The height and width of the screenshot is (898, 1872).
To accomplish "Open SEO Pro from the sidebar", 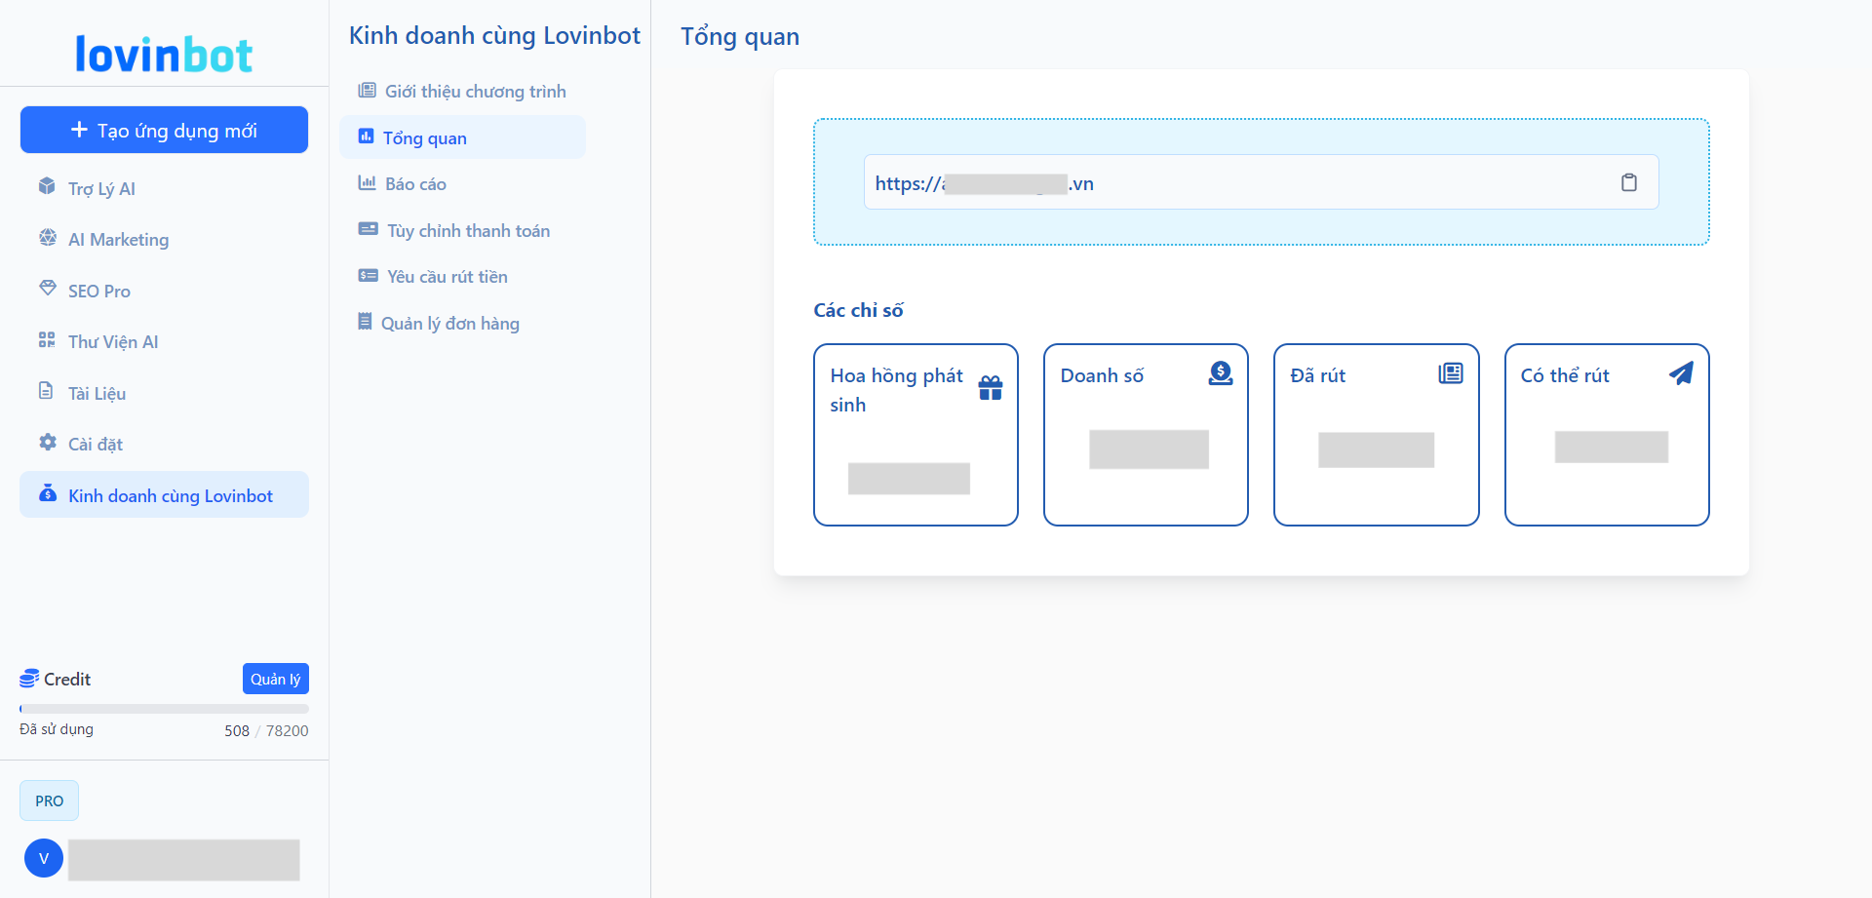I will pyautogui.click(x=164, y=291).
